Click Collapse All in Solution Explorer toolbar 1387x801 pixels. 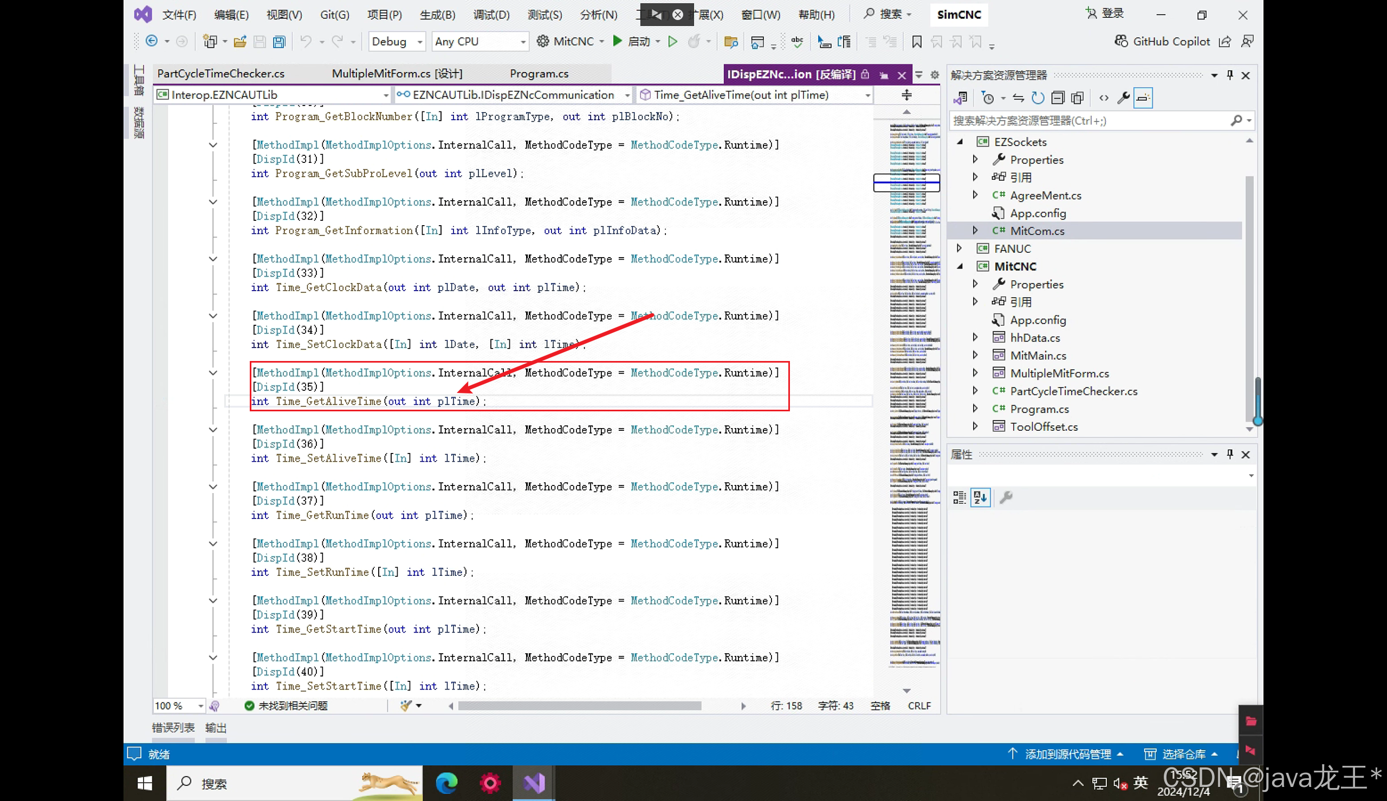1057,98
